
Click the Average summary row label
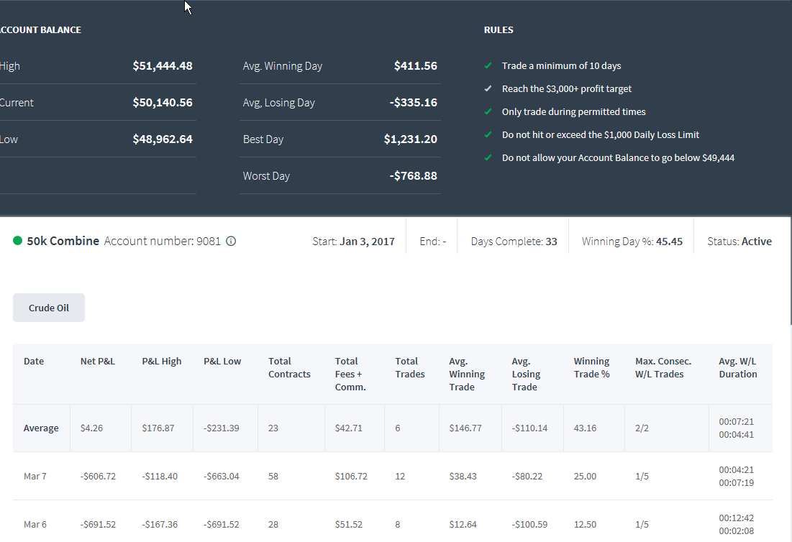coord(41,428)
